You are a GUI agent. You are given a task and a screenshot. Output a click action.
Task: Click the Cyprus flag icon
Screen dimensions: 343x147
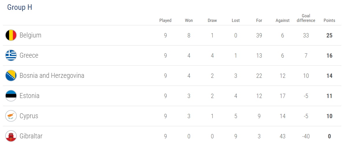coord(11,116)
